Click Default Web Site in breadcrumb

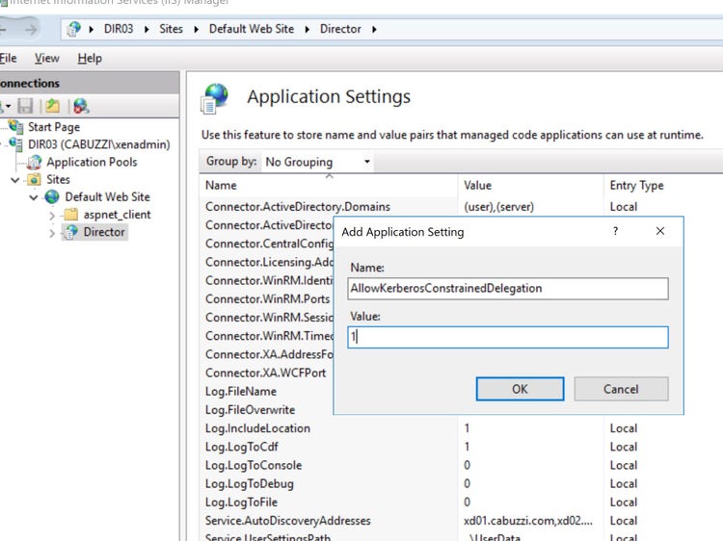click(x=252, y=29)
